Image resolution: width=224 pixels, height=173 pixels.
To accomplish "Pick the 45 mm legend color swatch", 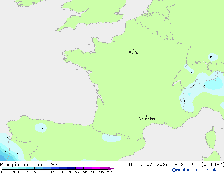I will pos(104,168).
